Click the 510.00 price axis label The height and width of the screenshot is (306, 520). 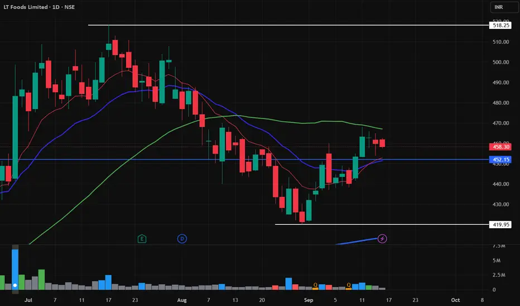pyautogui.click(x=501, y=42)
